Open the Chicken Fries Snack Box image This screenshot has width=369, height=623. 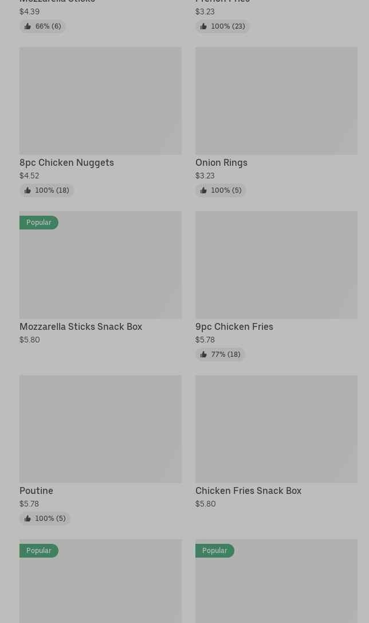point(276,429)
